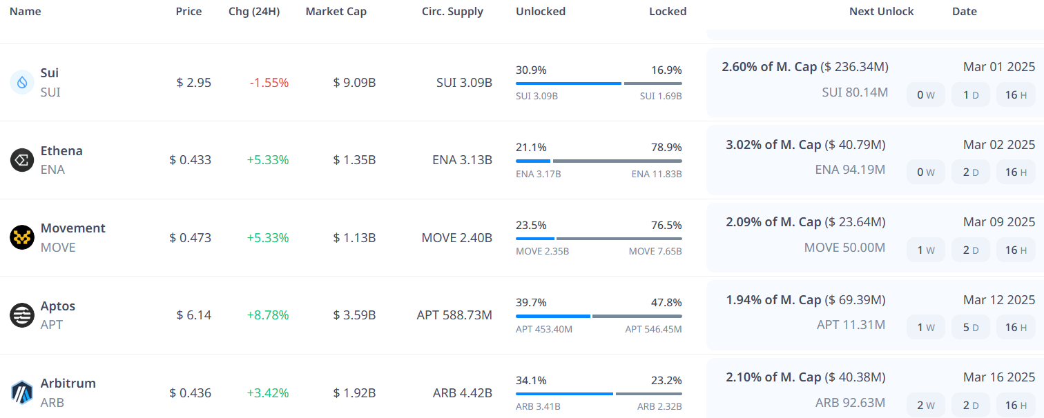1044x418 pixels.
Task: Sort by the Market Cap header
Action: point(336,12)
